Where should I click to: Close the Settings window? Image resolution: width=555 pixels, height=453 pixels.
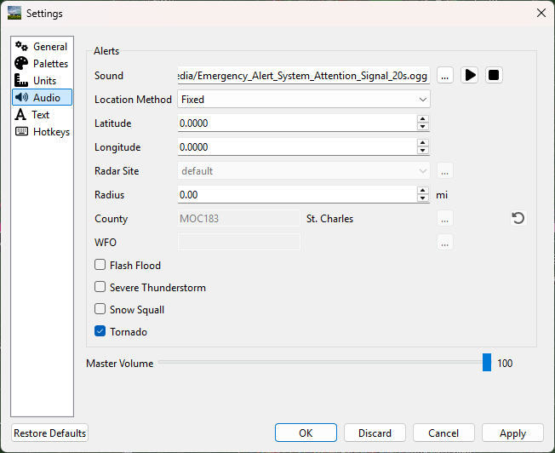(x=541, y=13)
